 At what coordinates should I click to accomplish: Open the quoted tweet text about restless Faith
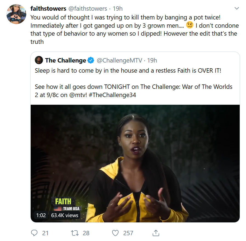pos(128,71)
